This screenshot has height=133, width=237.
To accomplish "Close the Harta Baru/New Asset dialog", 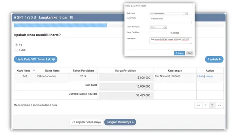I will pyautogui.click(x=192, y=5).
